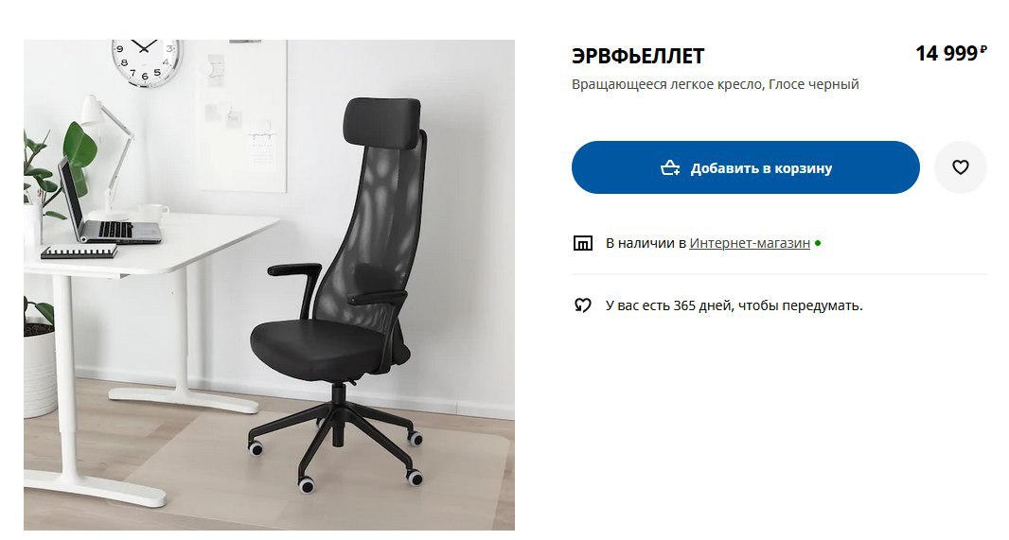1009x540 pixels.
Task: Click the green in-stock status dot
Action: click(818, 244)
